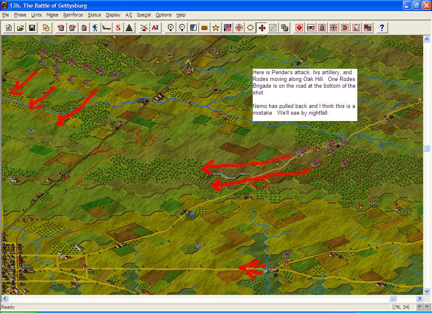Click the horizontal scrollbar left arrow
The image size is (432, 313).
5,298
